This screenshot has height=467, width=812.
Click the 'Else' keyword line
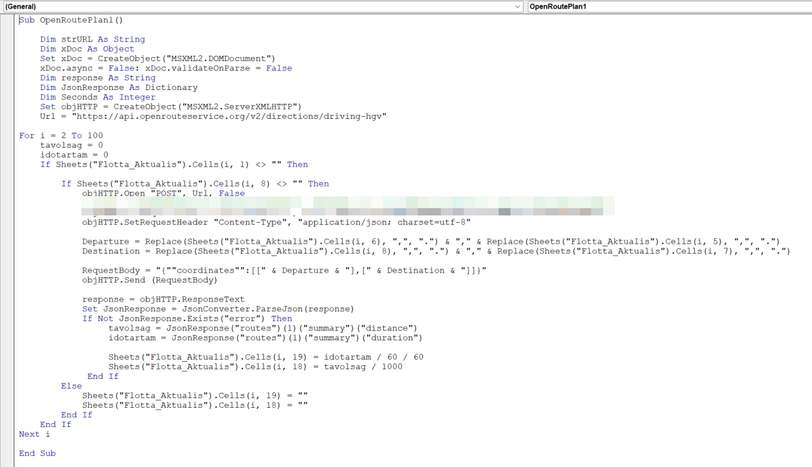pyautogui.click(x=72, y=386)
